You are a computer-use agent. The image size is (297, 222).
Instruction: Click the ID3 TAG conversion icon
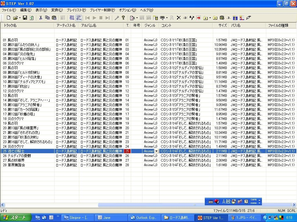pyautogui.click(x=72, y=18)
